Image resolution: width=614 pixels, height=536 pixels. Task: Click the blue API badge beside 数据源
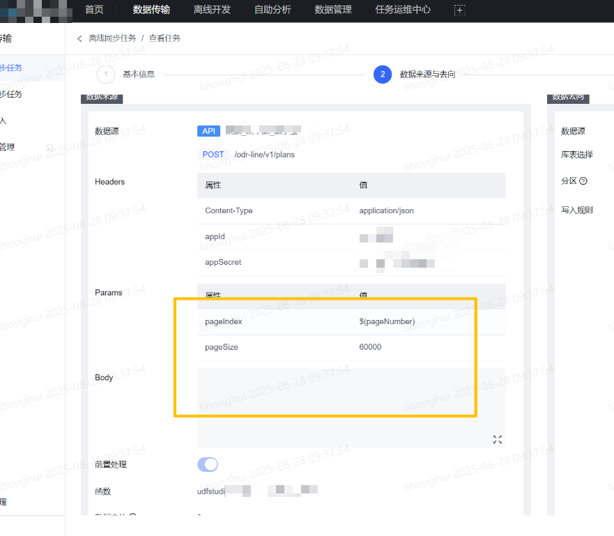point(208,131)
